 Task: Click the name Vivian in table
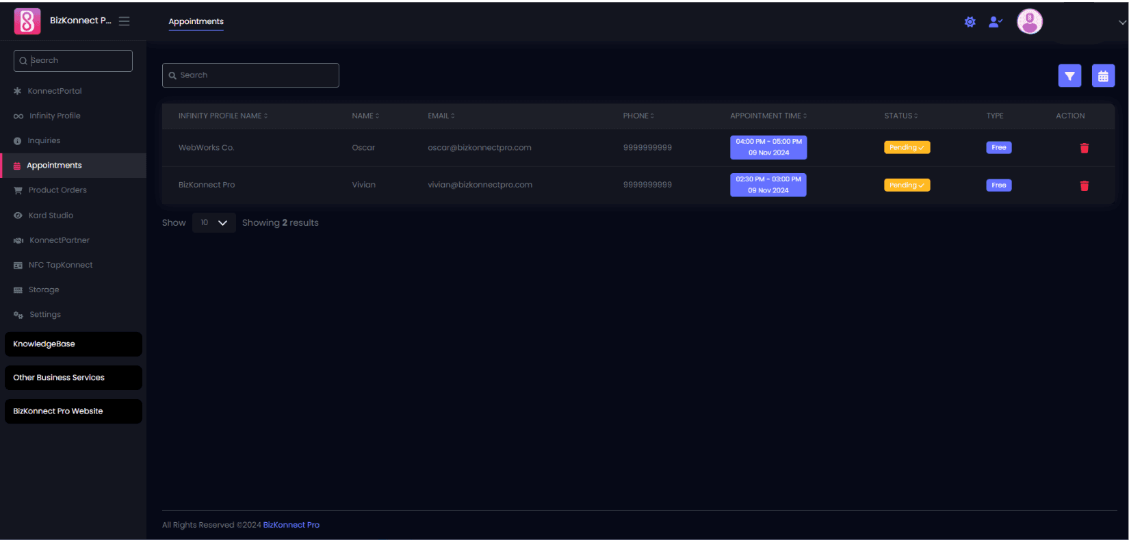363,185
